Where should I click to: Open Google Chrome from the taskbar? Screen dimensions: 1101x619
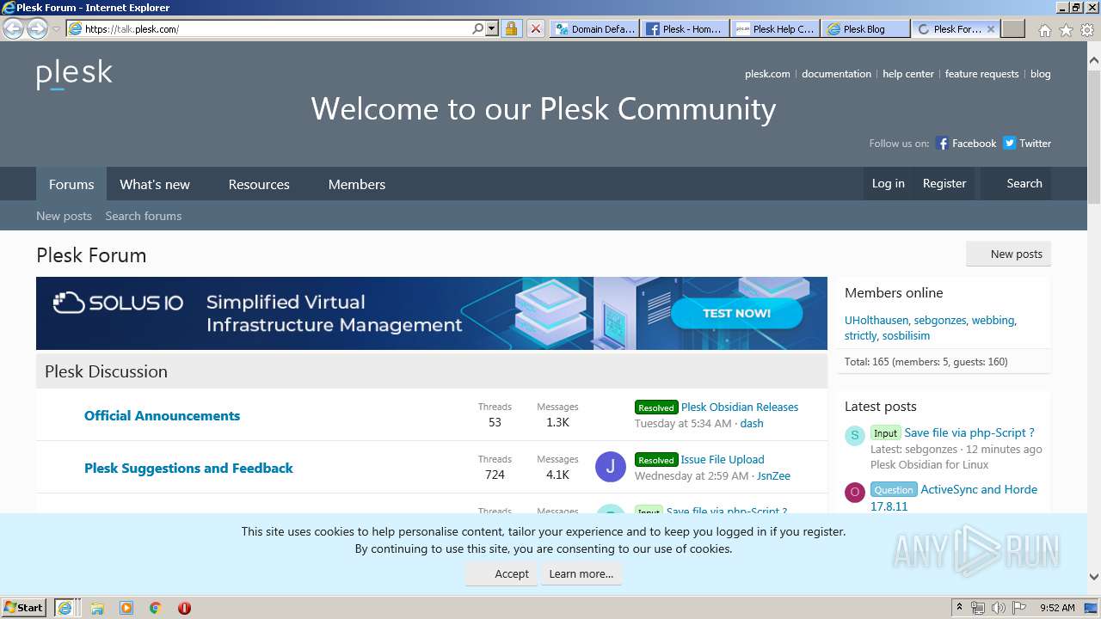(x=155, y=608)
